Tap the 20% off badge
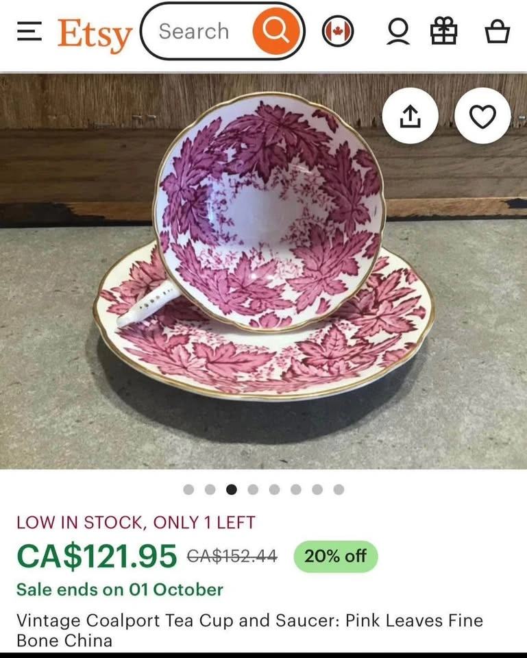Screen dimensions: 527x658 (336, 556)
